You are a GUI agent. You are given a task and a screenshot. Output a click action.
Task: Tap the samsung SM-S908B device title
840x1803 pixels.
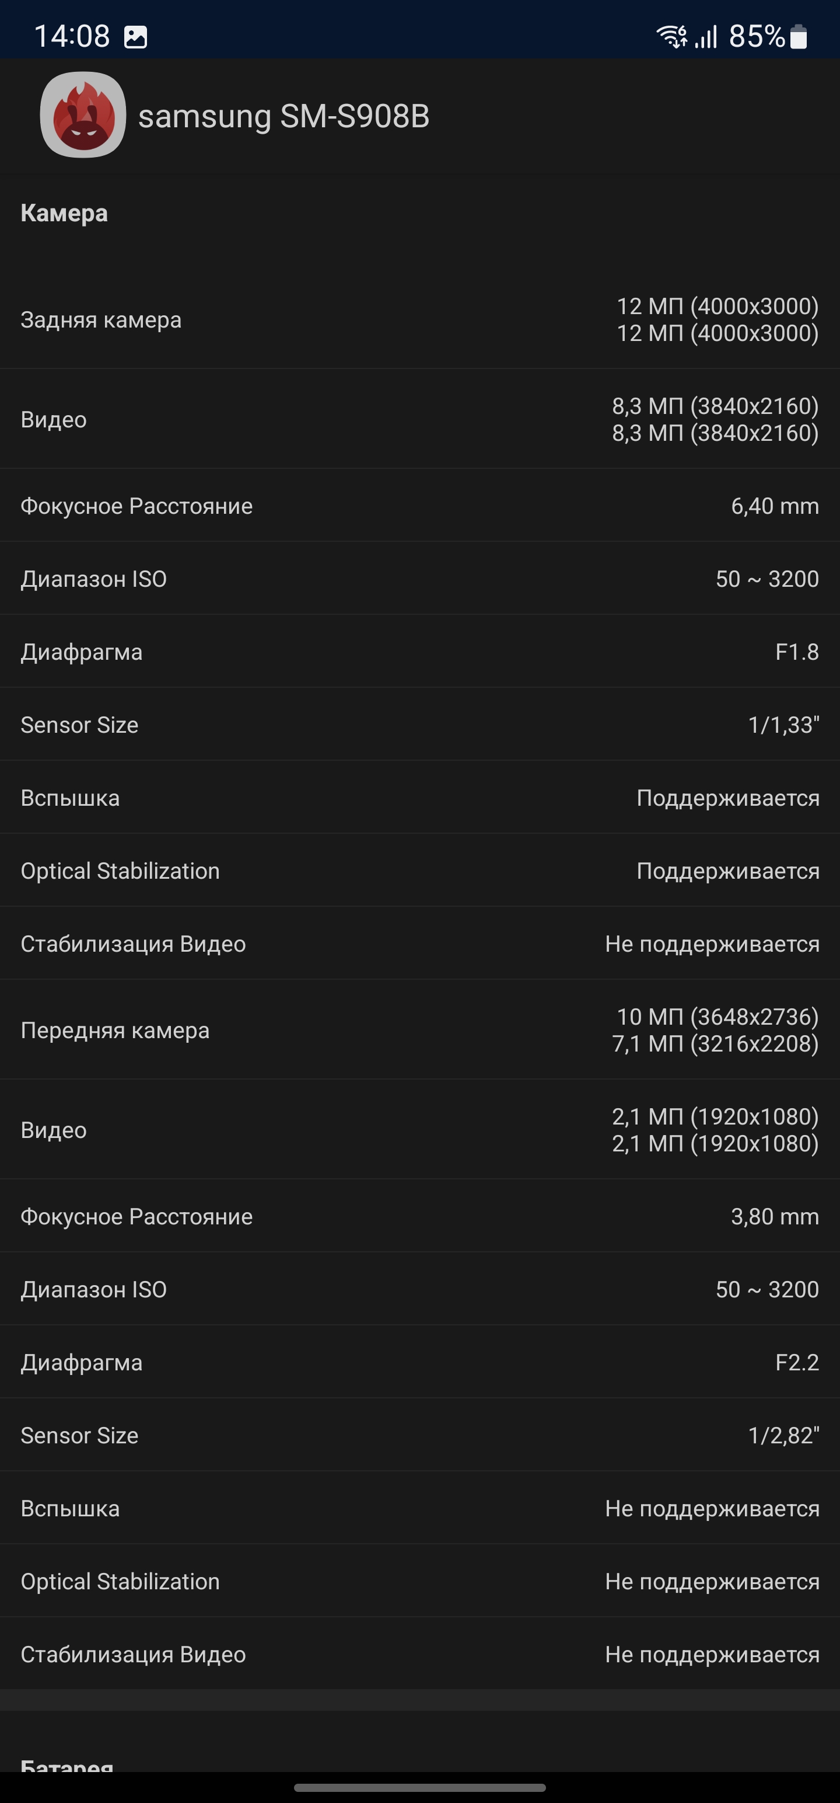pos(283,116)
